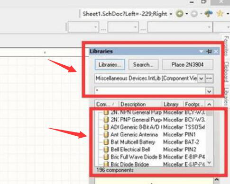Open the Miscellaneous Devices.IntLib library dropdown
Image resolution: width=230 pixels, height=184 pixels.
(x=201, y=79)
